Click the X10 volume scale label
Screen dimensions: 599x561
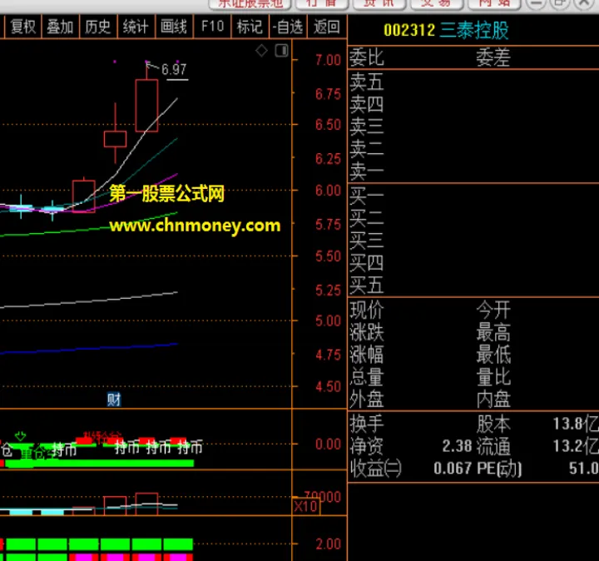pos(305,505)
